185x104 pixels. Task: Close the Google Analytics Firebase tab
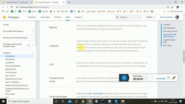(64, 2)
